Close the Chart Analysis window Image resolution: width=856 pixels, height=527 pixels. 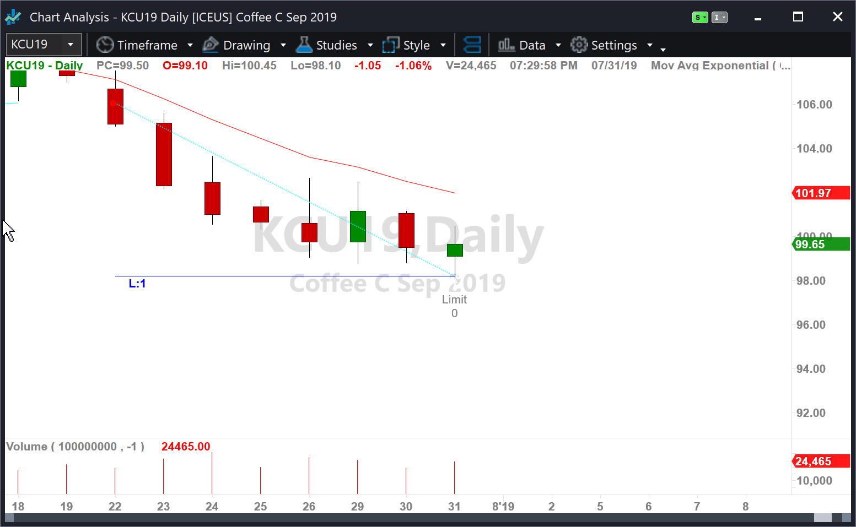[x=838, y=17]
